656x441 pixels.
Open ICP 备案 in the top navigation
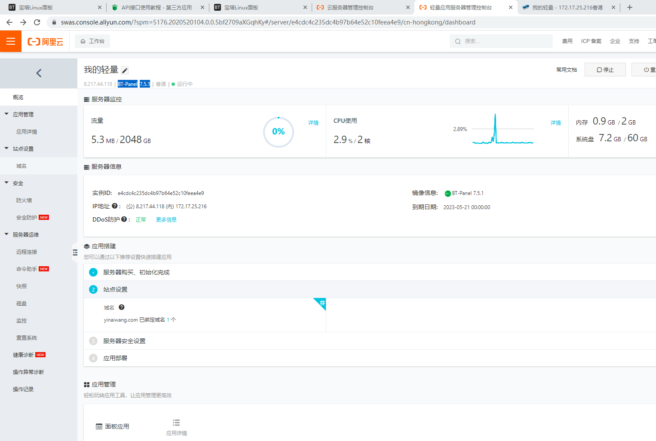tap(591, 41)
